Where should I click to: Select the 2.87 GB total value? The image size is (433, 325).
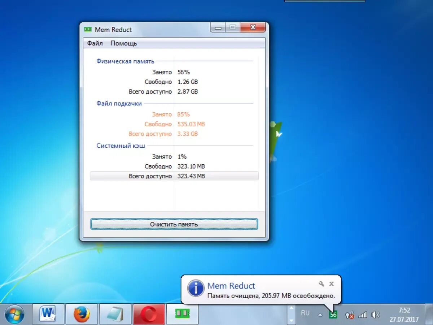coord(188,91)
